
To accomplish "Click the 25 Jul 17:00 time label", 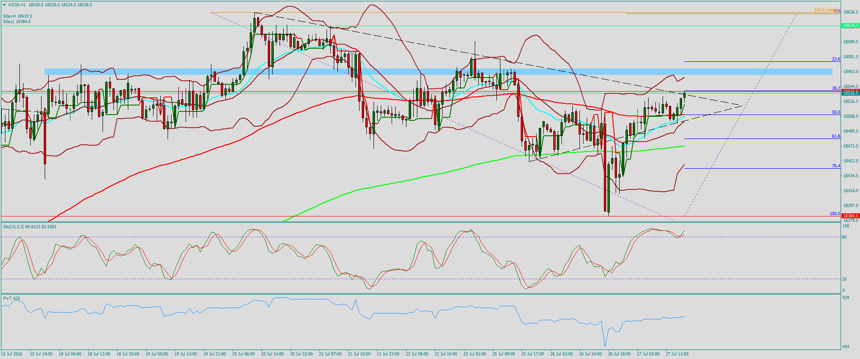I will tap(533, 354).
